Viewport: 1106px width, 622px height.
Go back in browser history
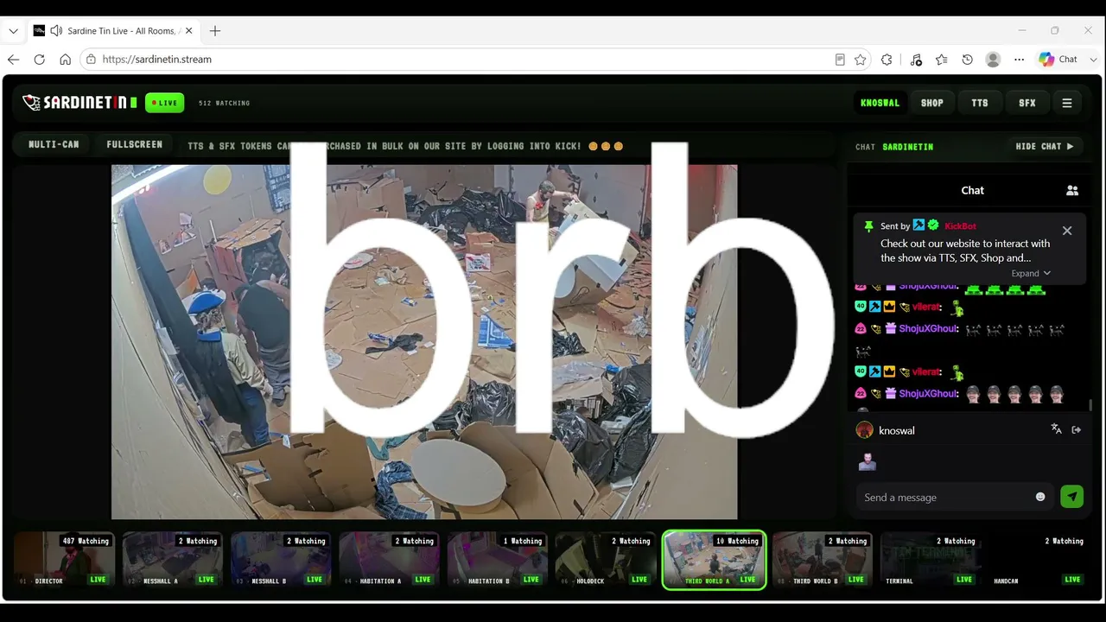pyautogui.click(x=13, y=60)
